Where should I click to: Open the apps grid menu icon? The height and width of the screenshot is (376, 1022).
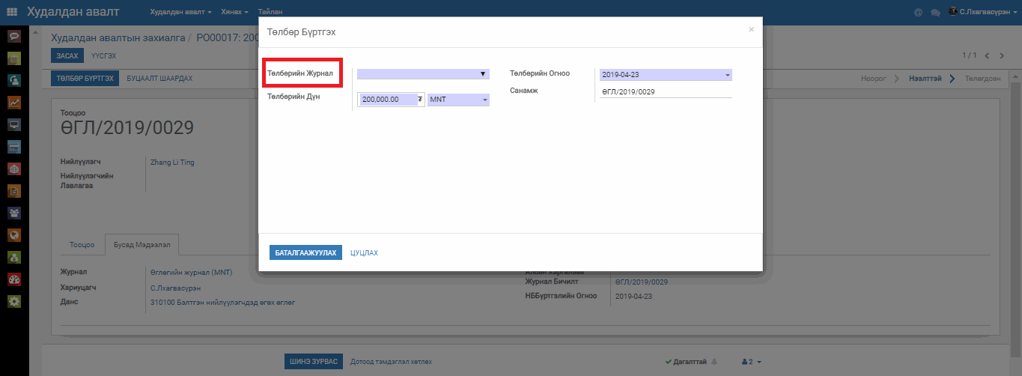(12, 12)
